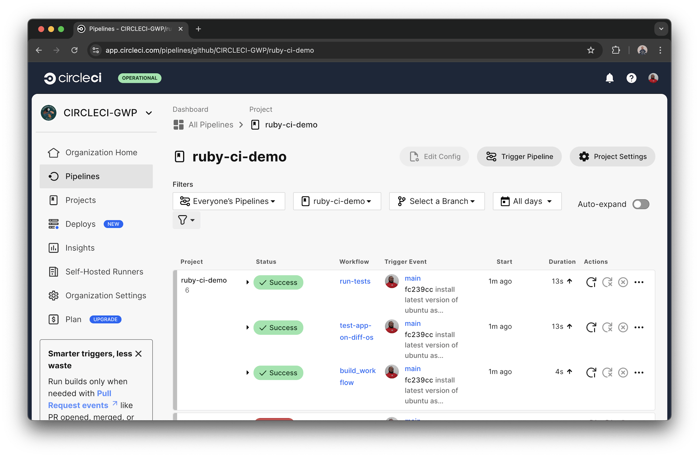The image size is (699, 457).
Task: Go to All Pipelines via breadcrumb
Action: (x=210, y=125)
